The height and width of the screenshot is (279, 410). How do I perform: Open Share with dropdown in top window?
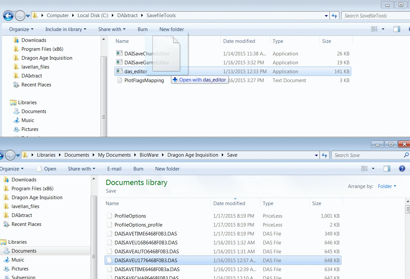(112, 29)
